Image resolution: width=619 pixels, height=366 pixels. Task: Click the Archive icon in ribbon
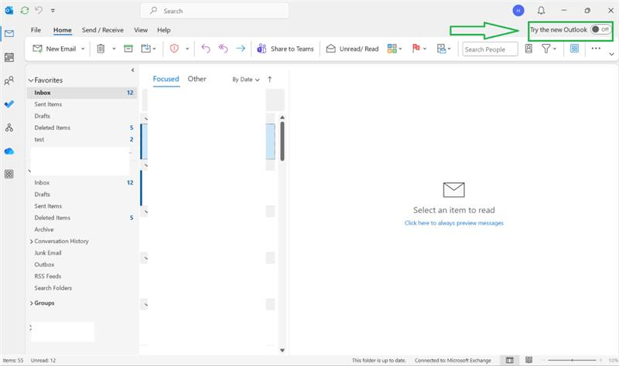pos(128,49)
